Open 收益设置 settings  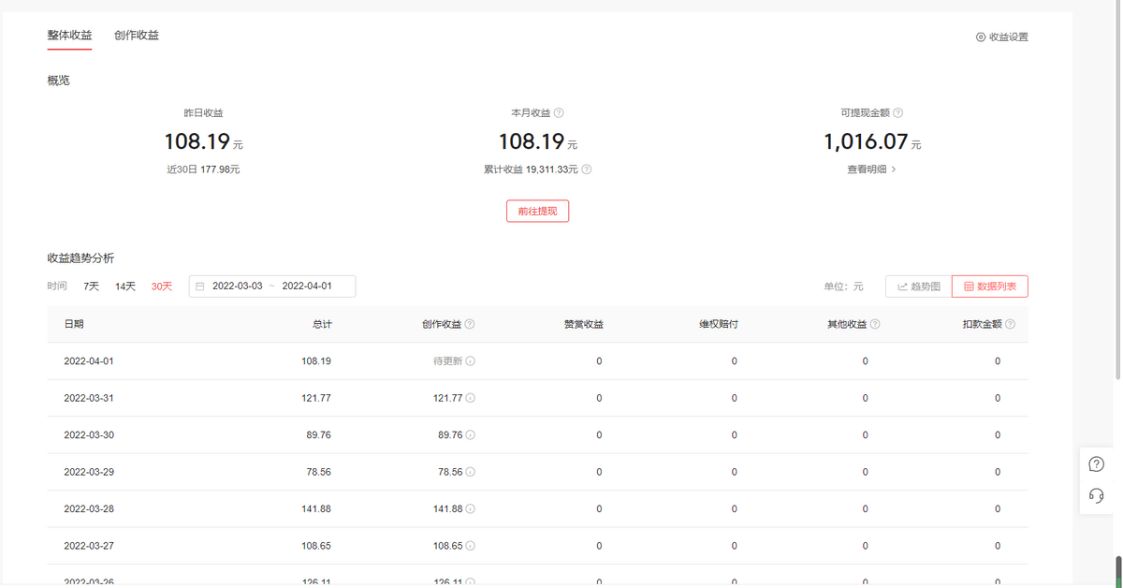[1002, 37]
